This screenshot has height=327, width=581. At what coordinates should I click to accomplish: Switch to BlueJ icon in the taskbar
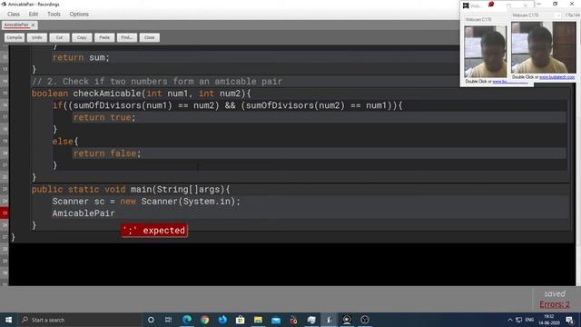click(x=329, y=320)
